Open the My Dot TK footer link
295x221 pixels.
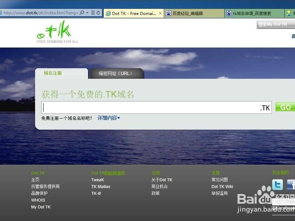pos(41,207)
